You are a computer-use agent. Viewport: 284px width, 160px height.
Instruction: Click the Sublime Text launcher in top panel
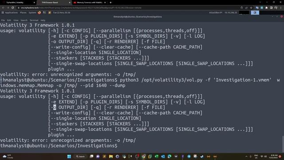pyautogui.click(x=49, y=13)
